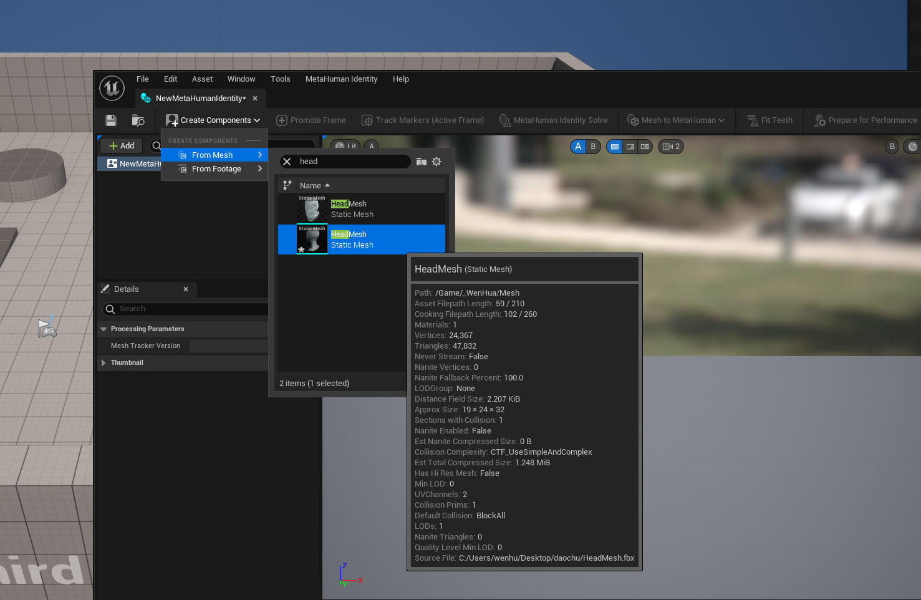Image resolution: width=921 pixels, height=600 pixels.
Task: Click the MetaHuman Identity Solve icon
Action: [505, 120]
